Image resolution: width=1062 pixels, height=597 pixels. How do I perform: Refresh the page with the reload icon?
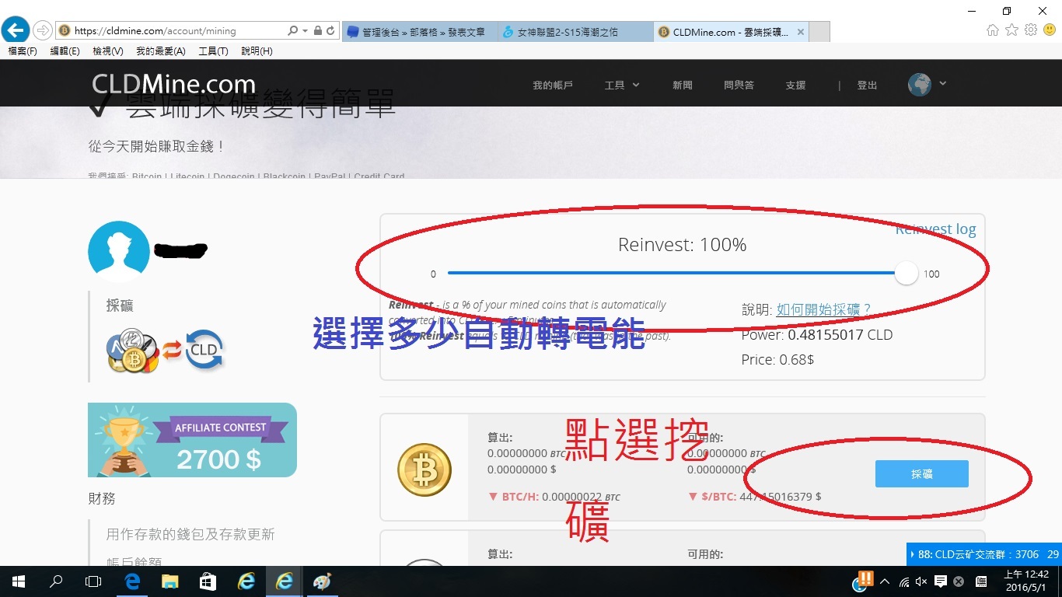coord(330,31)
